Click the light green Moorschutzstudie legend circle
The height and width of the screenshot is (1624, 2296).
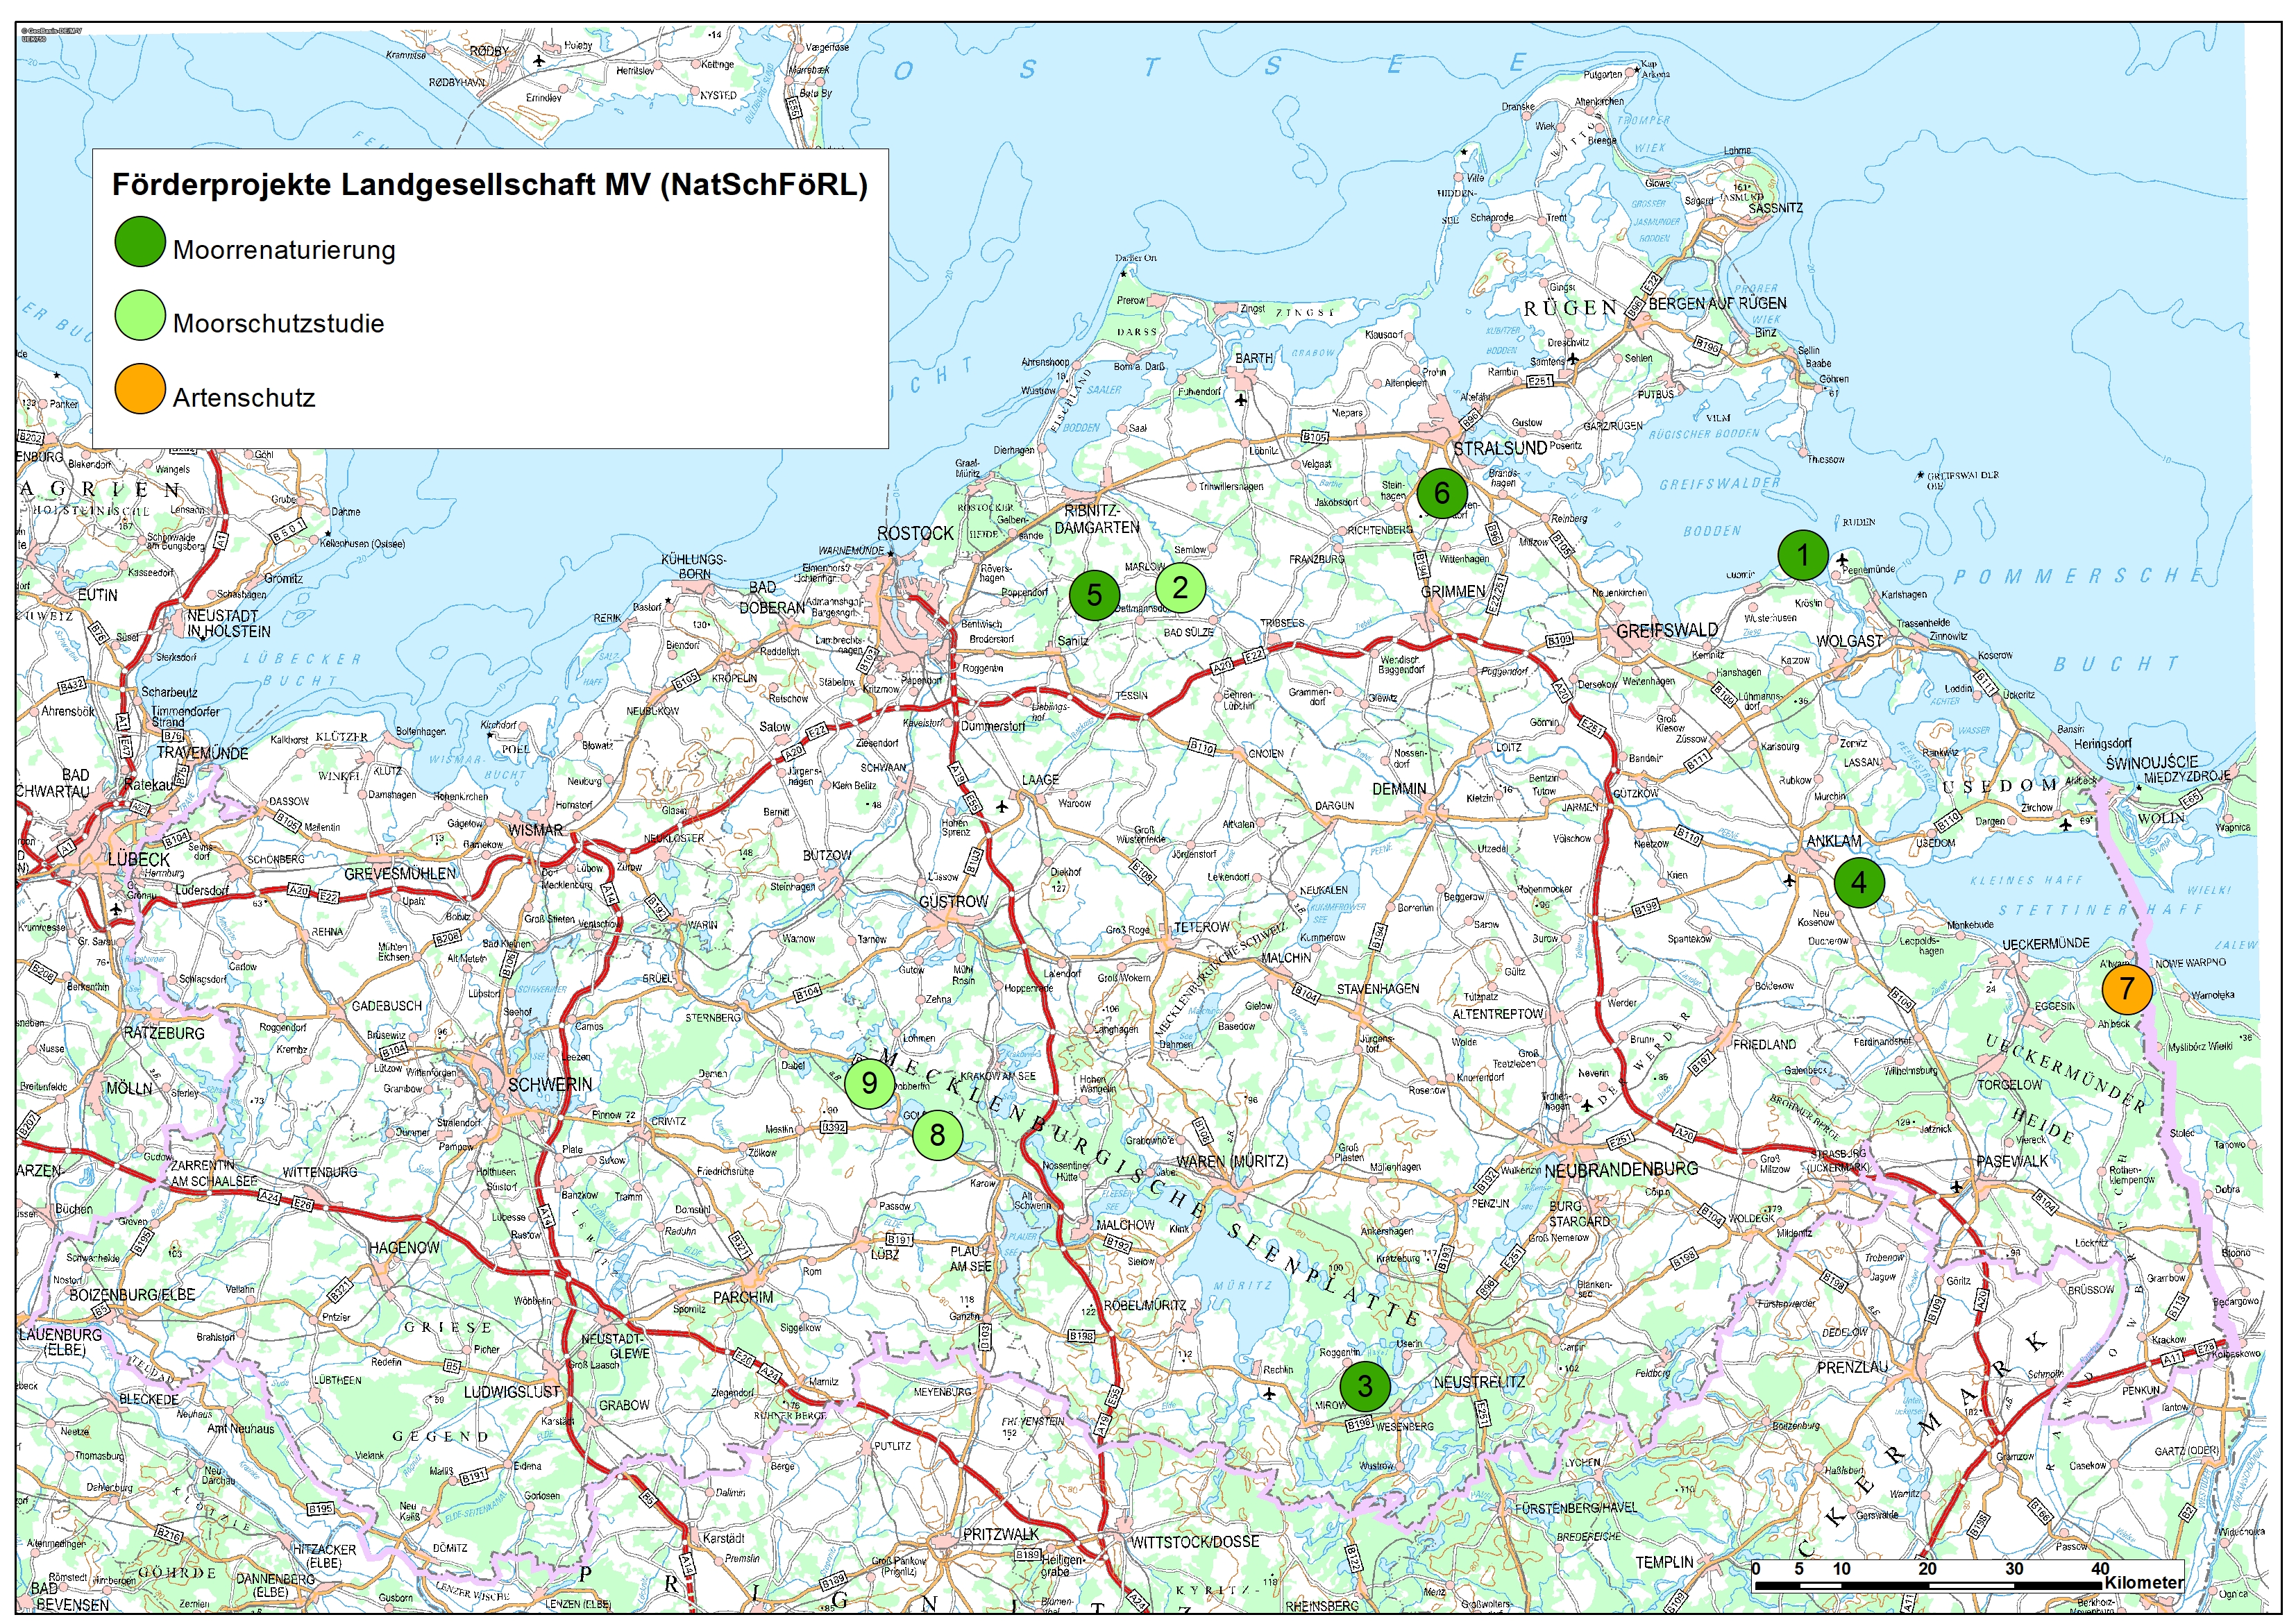140,316
